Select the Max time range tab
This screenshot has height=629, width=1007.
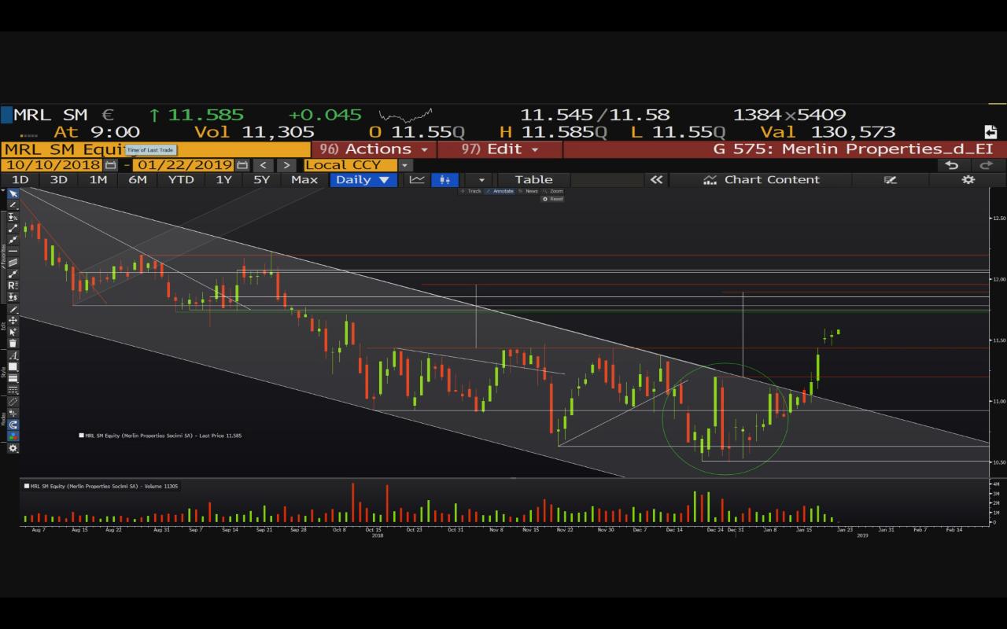point(304,180)
